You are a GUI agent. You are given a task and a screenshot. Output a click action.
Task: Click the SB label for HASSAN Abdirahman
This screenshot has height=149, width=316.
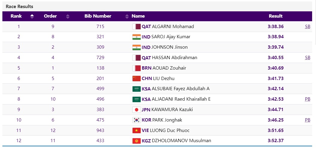pos(308,58)
